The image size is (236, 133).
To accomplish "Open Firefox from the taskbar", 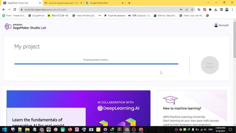I will coord(70,130).
